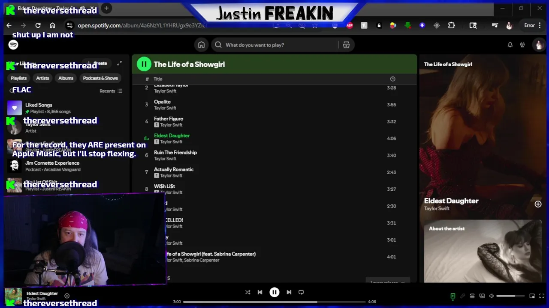Open the browser media control icon
549x308 pixels.
point(495,25)
